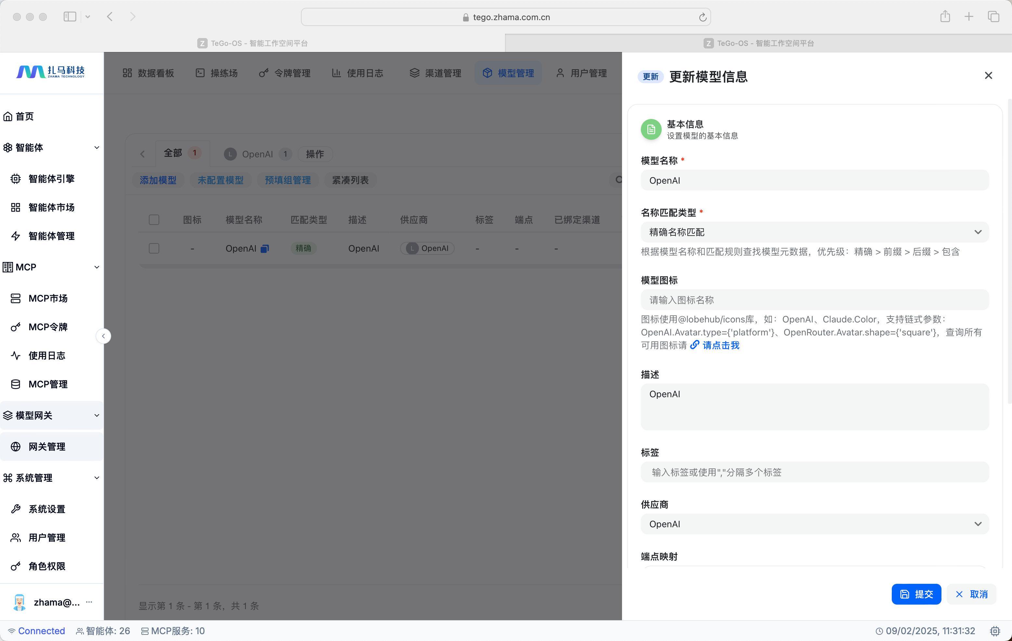Open MCP市场 in sidebar
The height and width of the screenshot is (641, 1012).
coord(48,298)
